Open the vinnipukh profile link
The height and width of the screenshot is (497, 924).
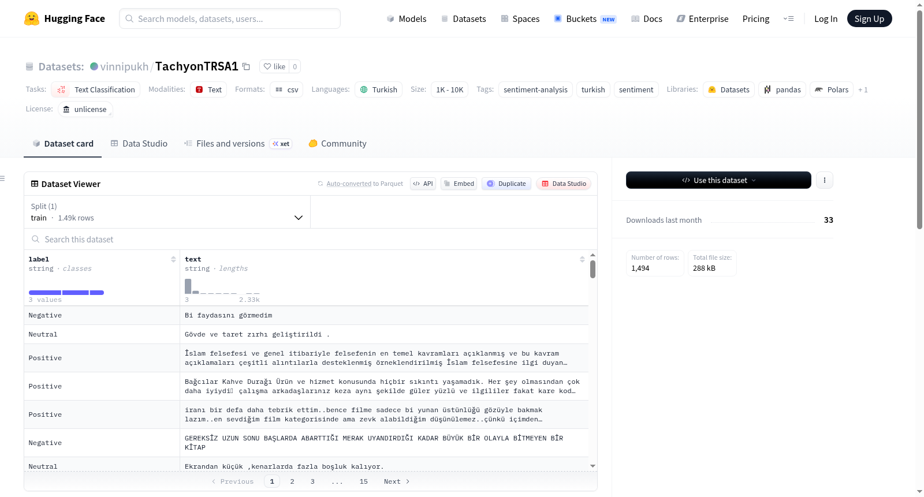124,66
